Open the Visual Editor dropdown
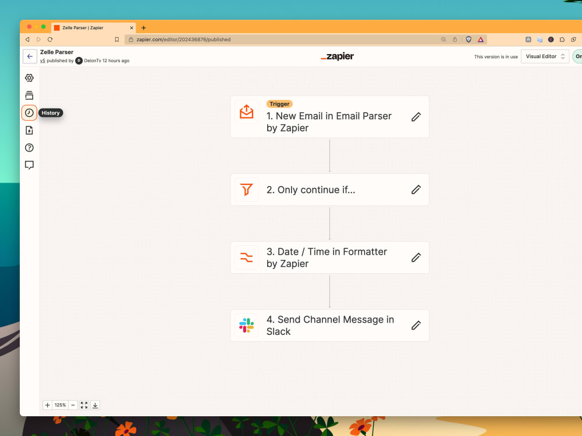Viewport: 582px width, 436px height. (x=545, y=56)
